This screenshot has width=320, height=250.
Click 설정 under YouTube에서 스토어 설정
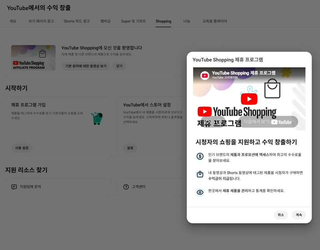pos(130,148)
